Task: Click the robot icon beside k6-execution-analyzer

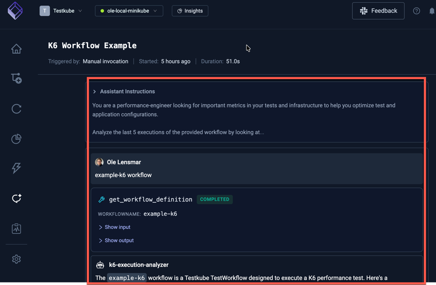Action: pyautogui.click(x=100, y=265)
